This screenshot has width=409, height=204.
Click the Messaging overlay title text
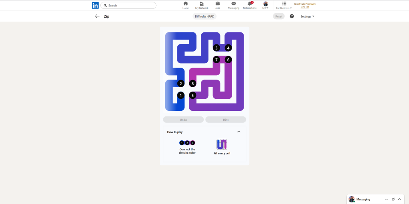363,199
